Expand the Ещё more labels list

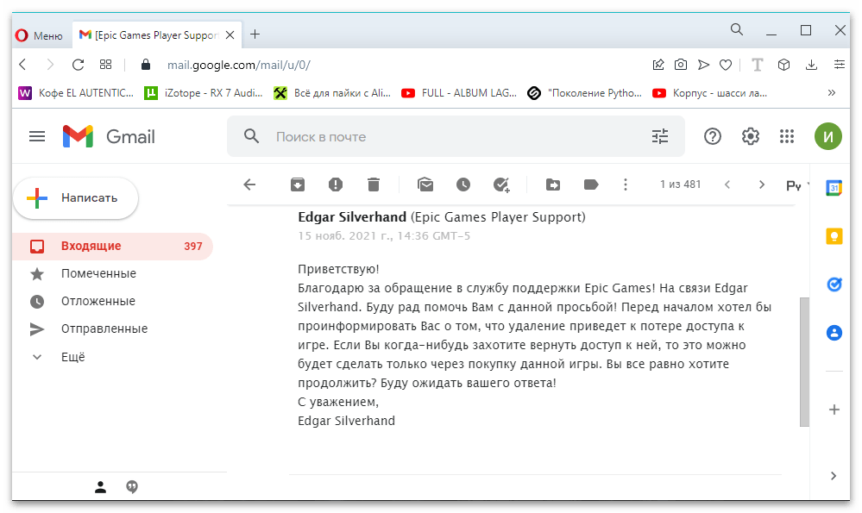pos(112,357)
